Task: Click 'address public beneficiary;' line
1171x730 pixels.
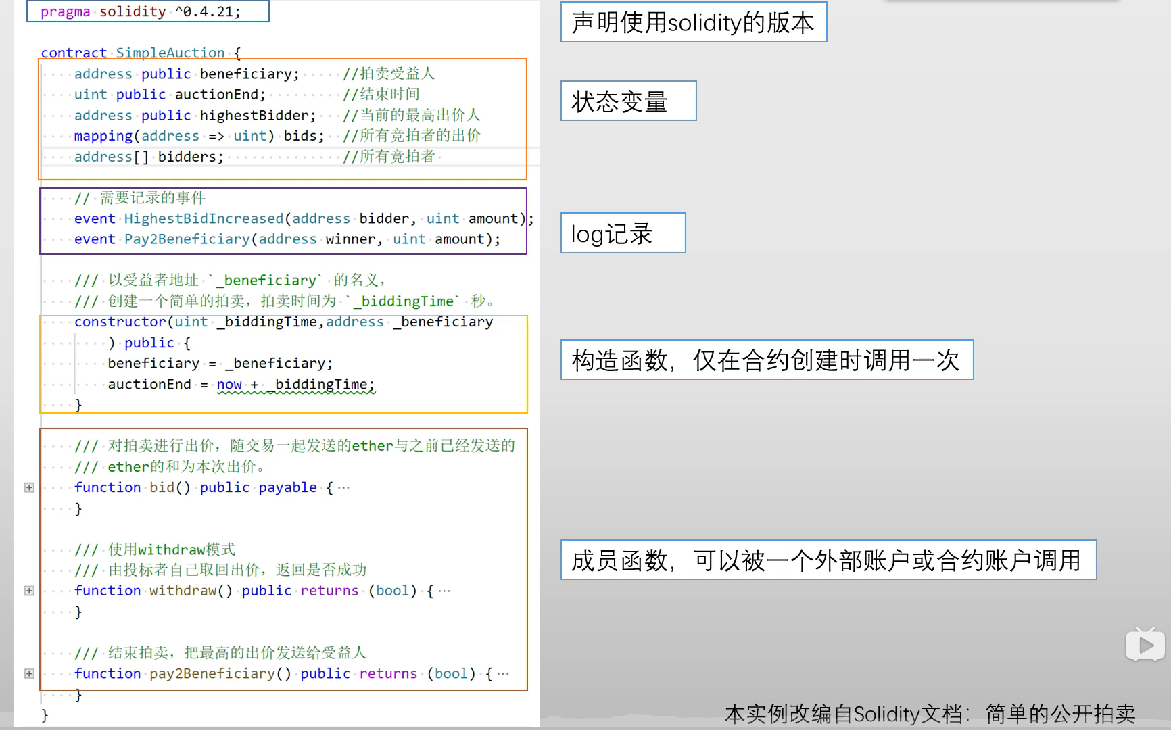Action: (x=187, y=74)
